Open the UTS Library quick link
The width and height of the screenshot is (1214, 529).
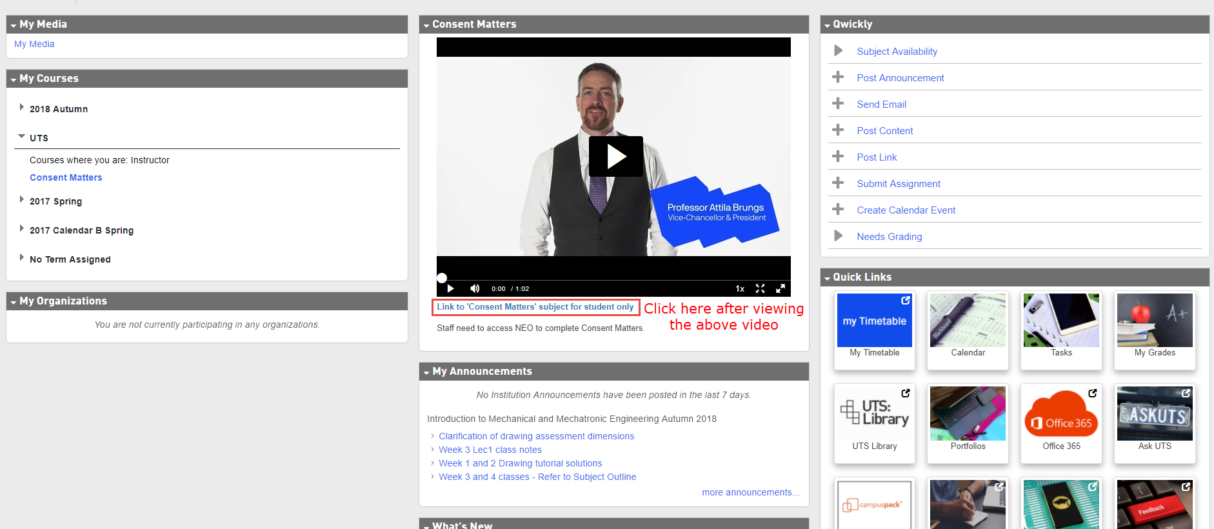click(x=874, y=414)
